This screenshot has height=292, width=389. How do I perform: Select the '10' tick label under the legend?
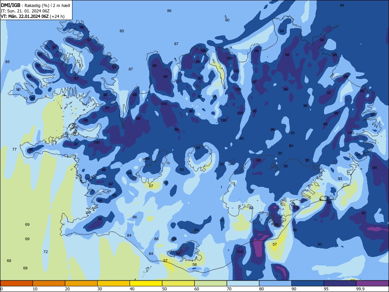click(35, 289)
